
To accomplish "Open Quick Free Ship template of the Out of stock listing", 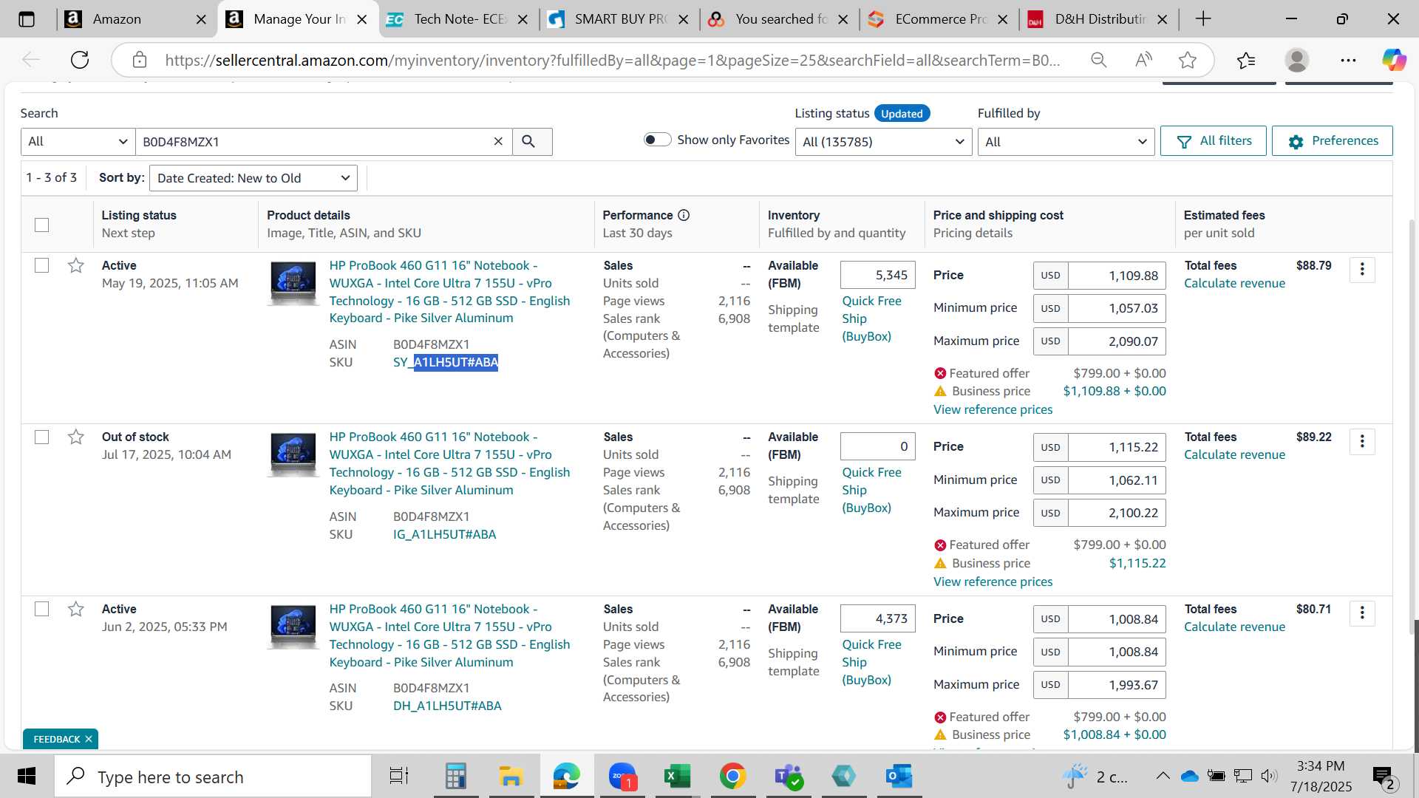I will (x=871, y=490).
